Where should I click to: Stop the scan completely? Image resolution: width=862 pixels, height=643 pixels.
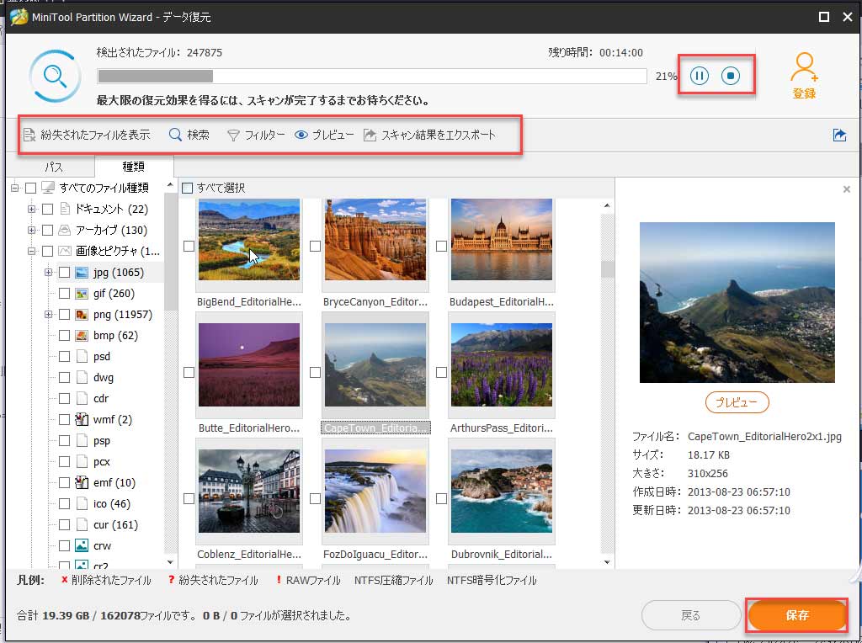(x=731, y=75)
